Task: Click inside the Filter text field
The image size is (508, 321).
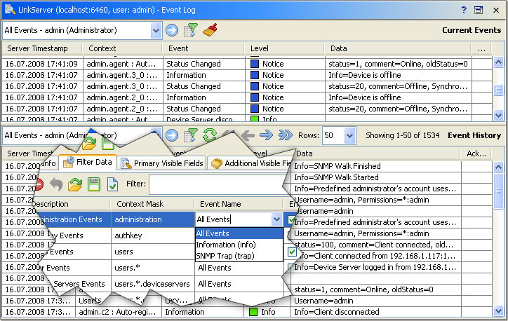Action: [217, 184]
